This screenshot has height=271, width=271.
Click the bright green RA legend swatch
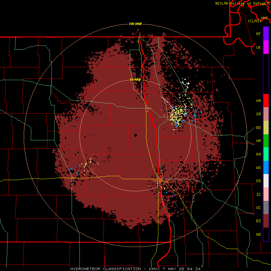[266, 154]
